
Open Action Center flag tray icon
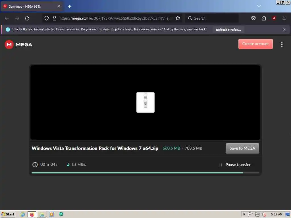[250, 214]
